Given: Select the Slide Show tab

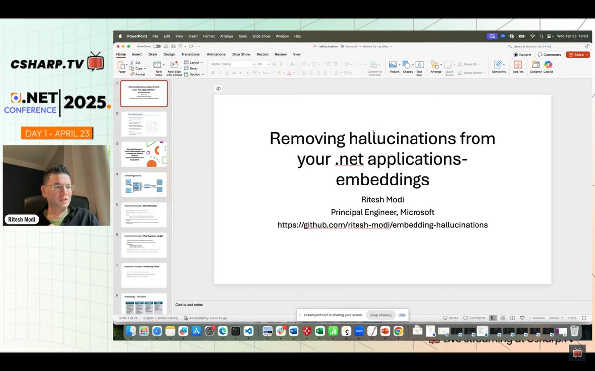Looking at the screenshot, I should click(x=241, y=54).
